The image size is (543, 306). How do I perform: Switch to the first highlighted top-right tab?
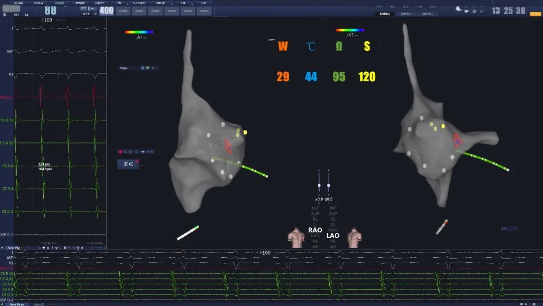(388, 14)
